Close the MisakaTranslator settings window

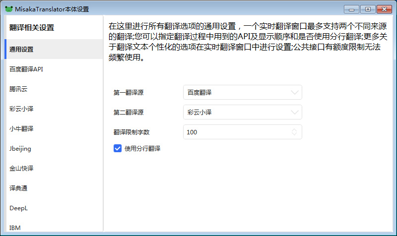[384, 9]
